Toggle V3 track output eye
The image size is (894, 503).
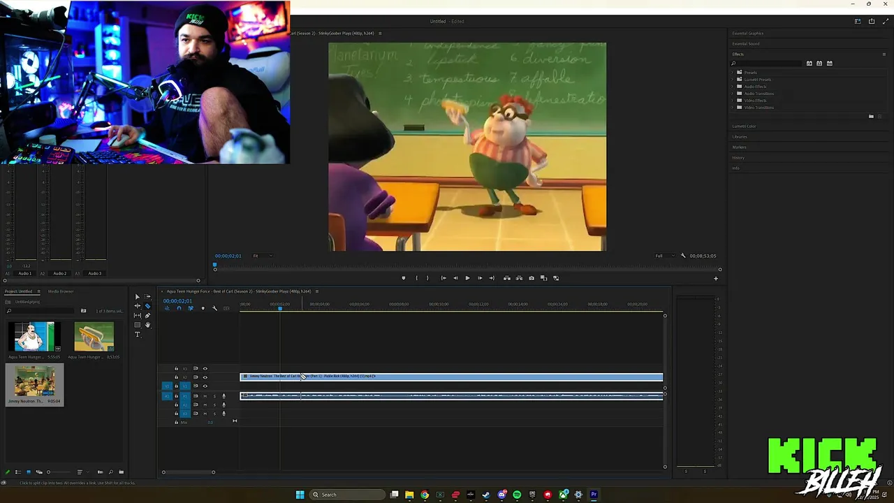click(x=205, y=368)
